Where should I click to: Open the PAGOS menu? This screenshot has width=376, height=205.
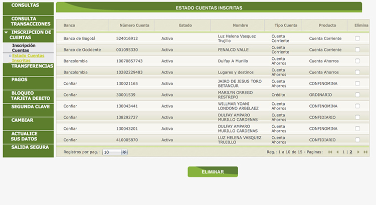pos(28,83)
